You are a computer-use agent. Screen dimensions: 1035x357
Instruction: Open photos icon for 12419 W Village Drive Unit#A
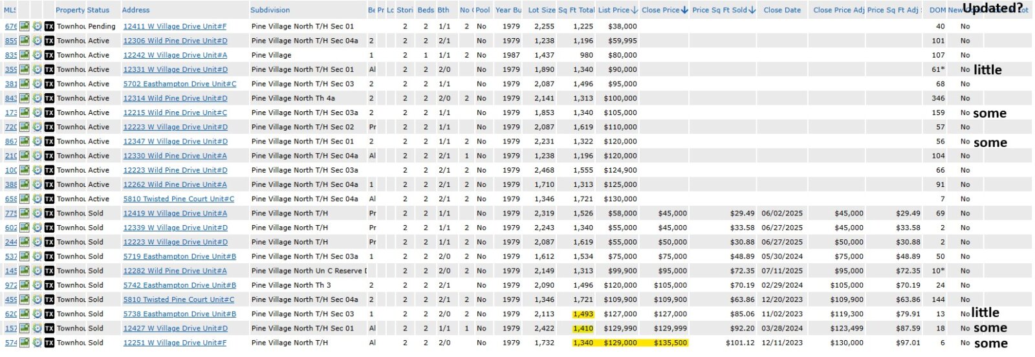[25, 213]
